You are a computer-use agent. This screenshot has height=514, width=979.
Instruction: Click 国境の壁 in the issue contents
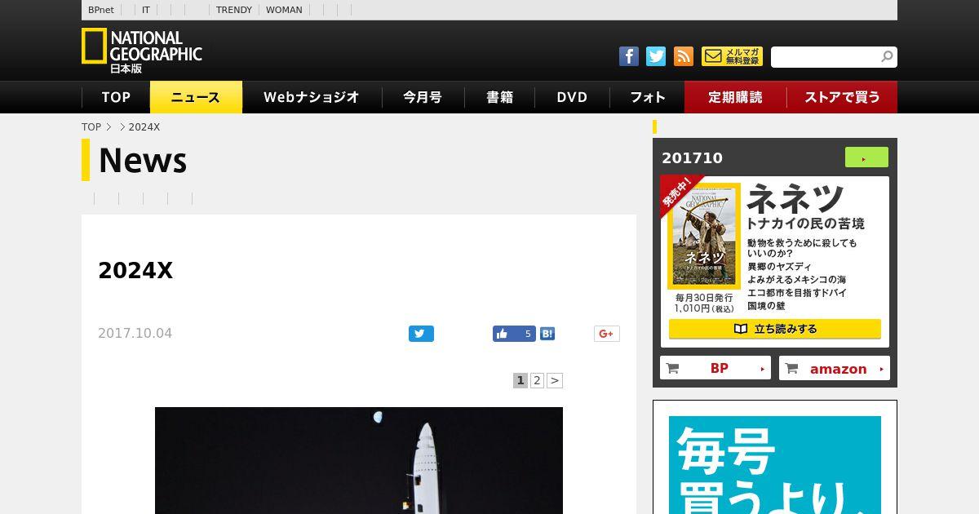tap(766, 306)
